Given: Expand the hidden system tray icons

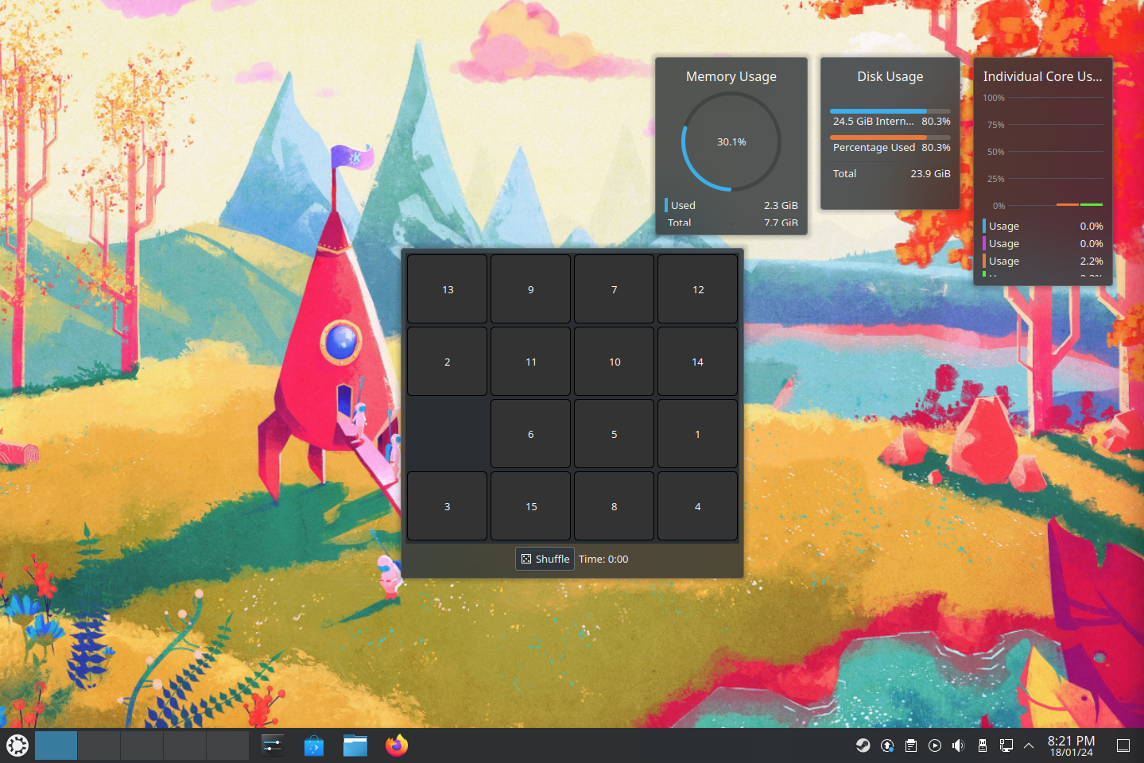Looking at the screenshot, I should coord(1029,746).
